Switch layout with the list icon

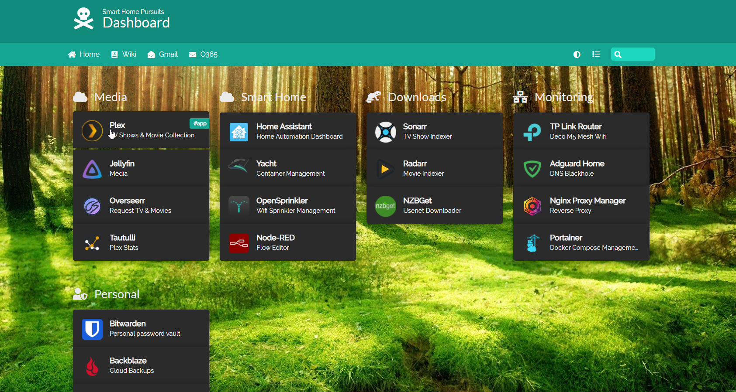coord(596,55)
